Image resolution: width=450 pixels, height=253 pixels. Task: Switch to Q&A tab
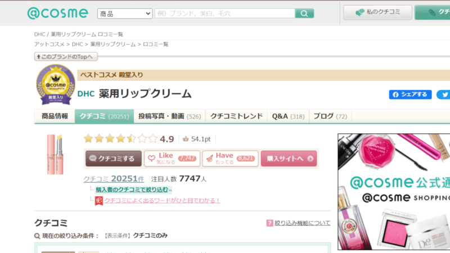(x=288, y=116)
